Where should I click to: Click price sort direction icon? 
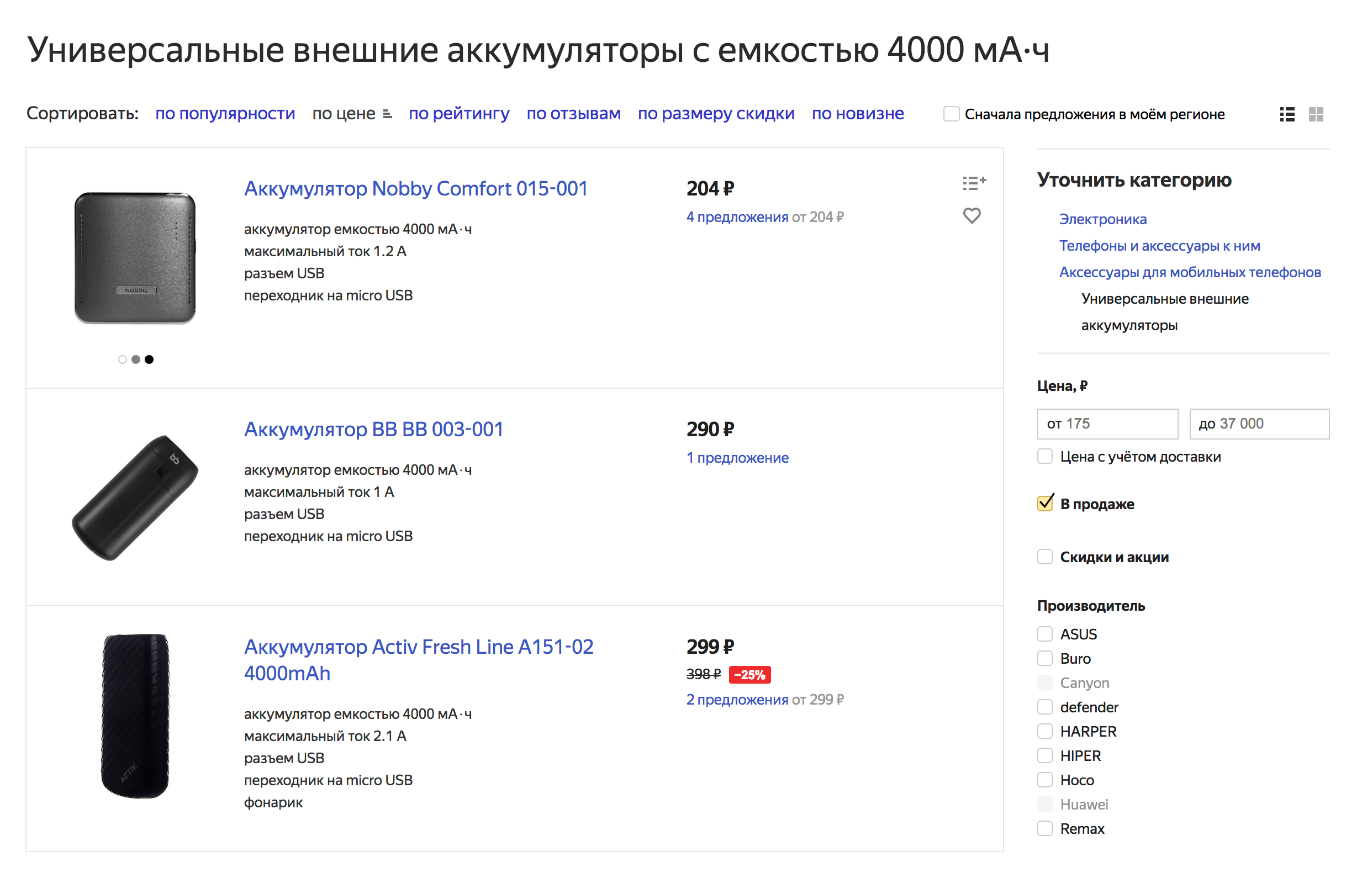(x=387, y=114)
